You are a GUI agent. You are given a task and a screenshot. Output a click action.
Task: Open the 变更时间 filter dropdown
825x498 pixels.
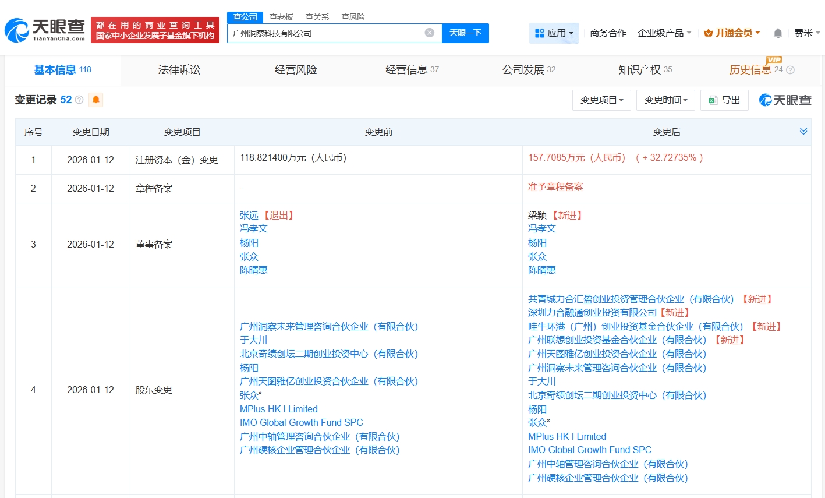[665, 100]
